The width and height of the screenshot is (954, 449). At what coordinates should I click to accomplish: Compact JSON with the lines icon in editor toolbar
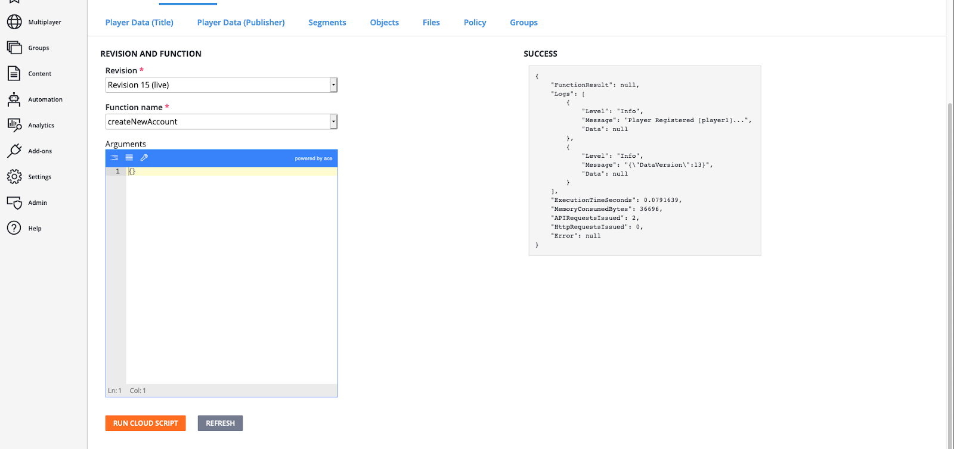pos(129,158)
